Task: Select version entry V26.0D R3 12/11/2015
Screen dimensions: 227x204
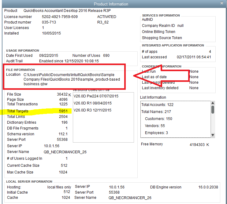Action: tap(92, 110)
